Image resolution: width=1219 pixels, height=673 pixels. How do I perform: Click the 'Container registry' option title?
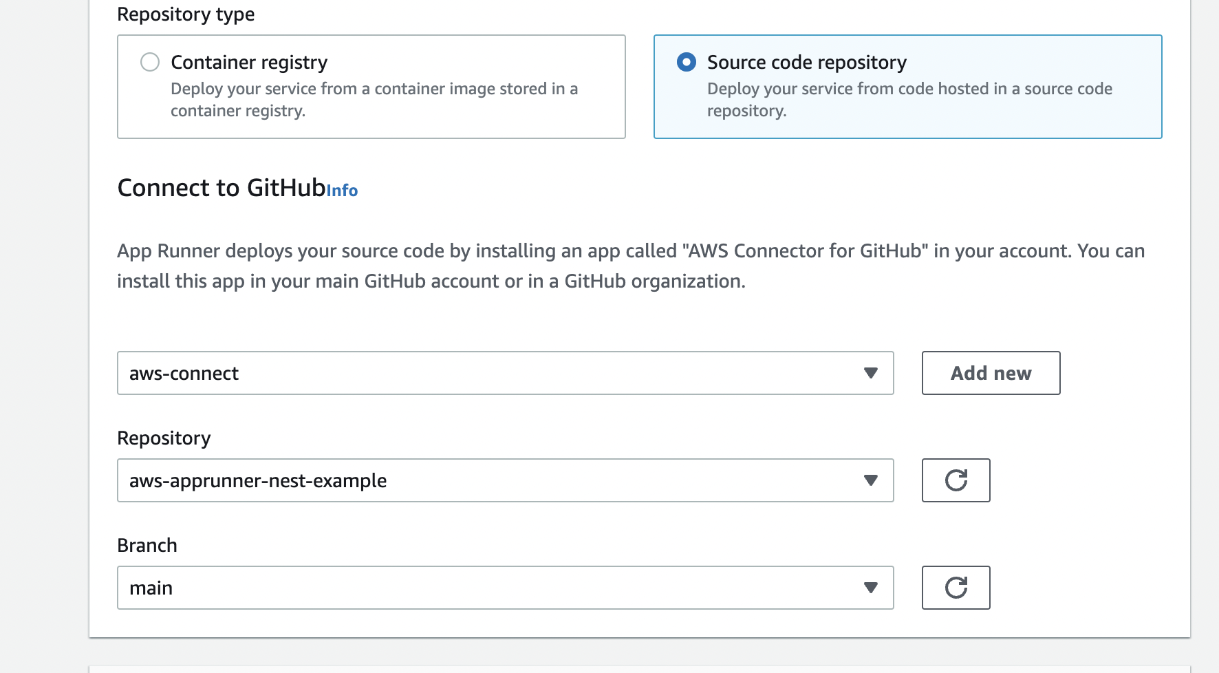coord(249,63)
